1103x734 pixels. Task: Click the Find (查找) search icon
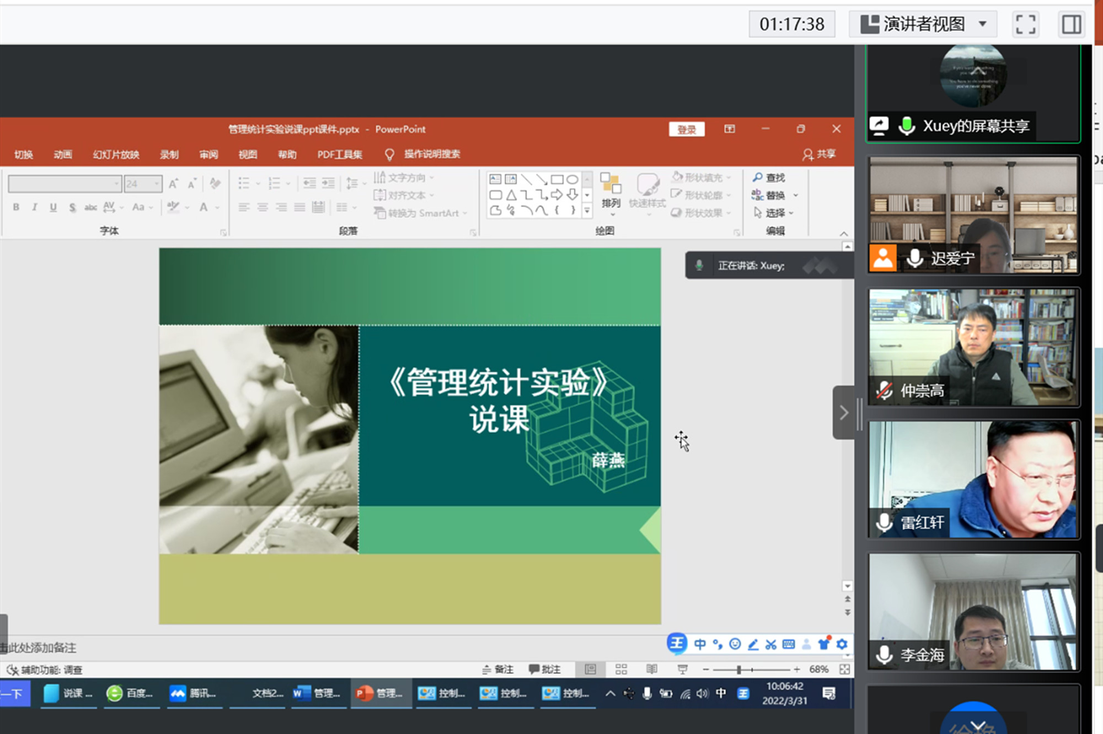pyautogui.click(x=758, y=177)
